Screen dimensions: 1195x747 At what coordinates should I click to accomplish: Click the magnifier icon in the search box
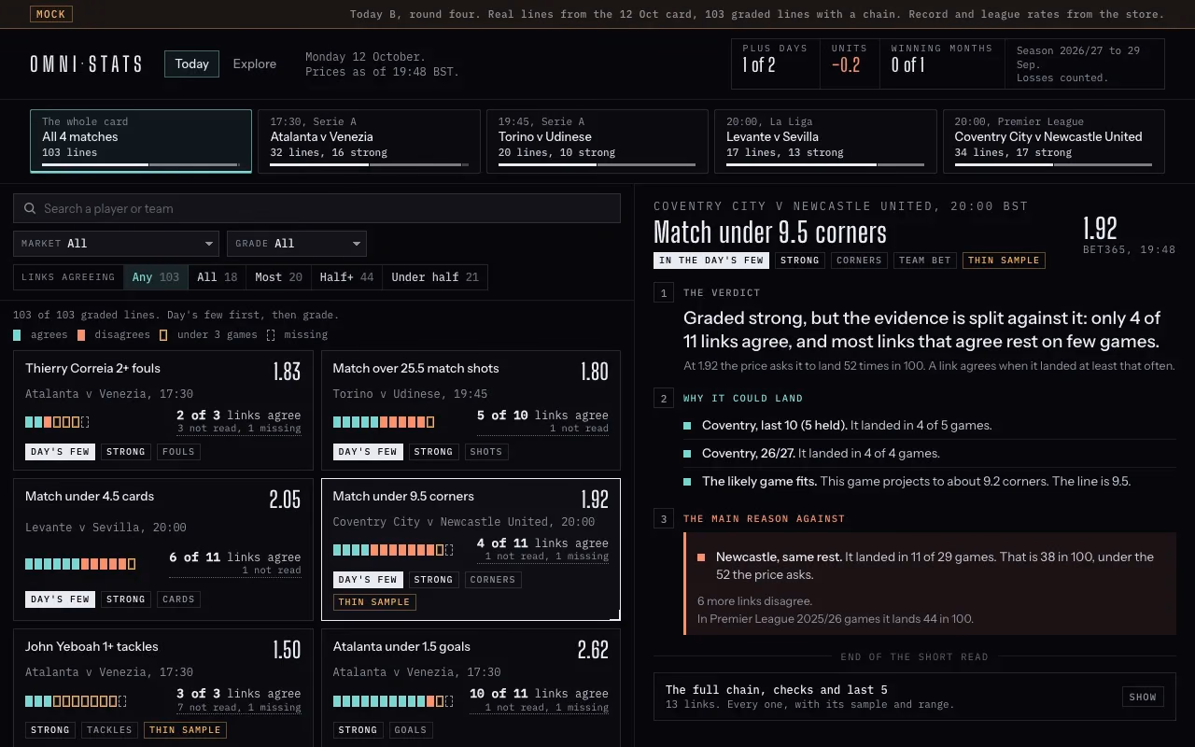(x=30, y=208)
